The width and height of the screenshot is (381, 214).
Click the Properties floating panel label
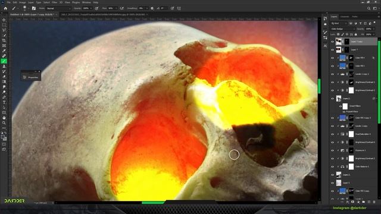click(33, 77)
